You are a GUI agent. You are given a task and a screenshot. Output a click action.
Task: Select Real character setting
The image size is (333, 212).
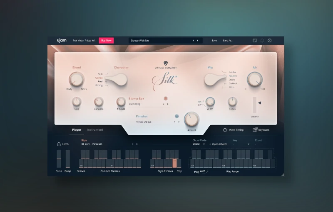pos(100,81)
